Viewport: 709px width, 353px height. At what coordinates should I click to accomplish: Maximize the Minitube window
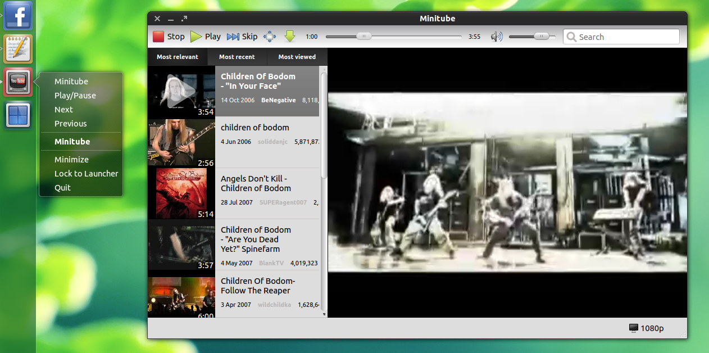184,19
